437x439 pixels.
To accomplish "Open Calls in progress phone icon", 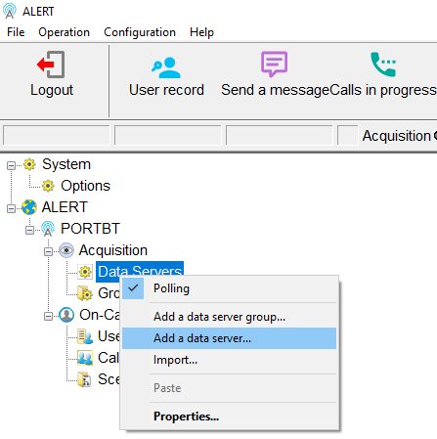I will tap(383, 65).
